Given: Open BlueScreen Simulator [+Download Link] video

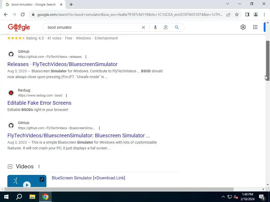Looking at the screenshot, I should point(88,178).
